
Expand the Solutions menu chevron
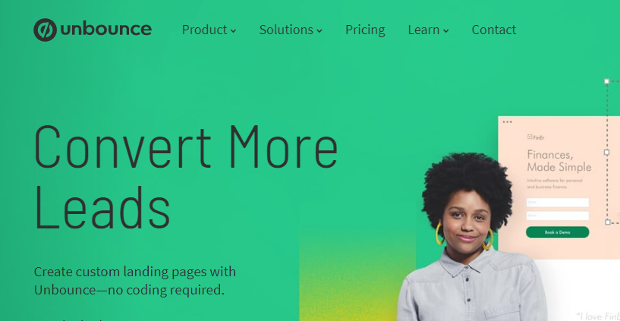tap(319, 31)
